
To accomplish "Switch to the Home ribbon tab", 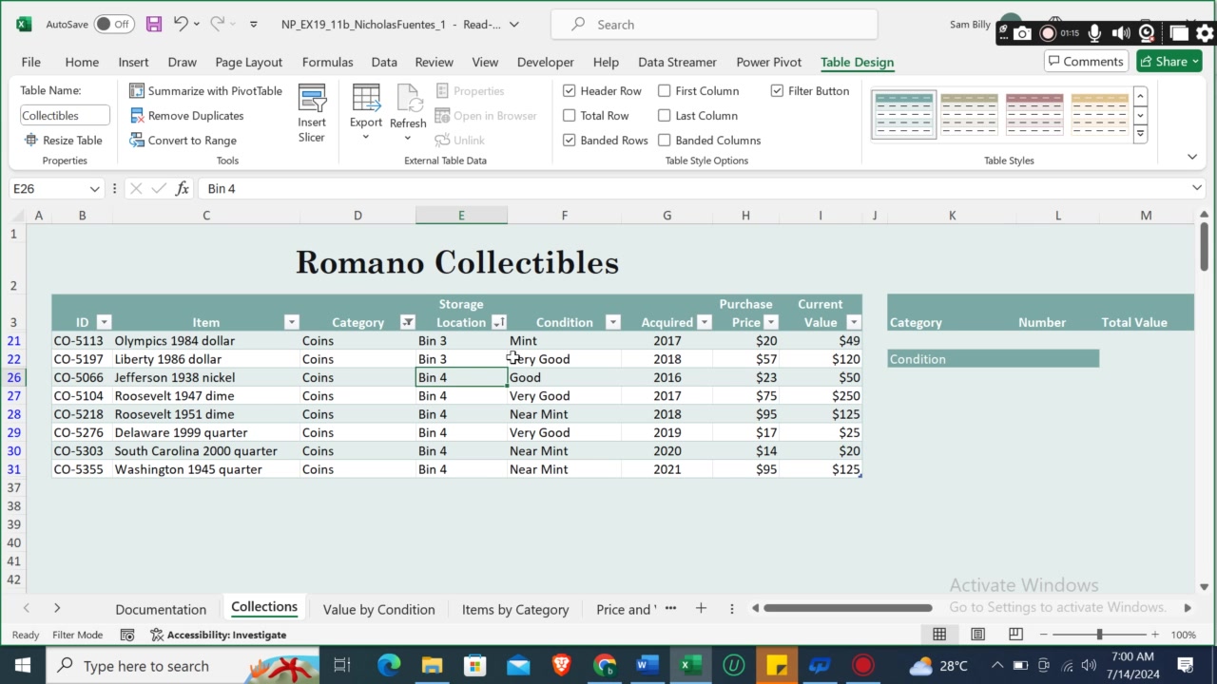I will pos(82,62).
